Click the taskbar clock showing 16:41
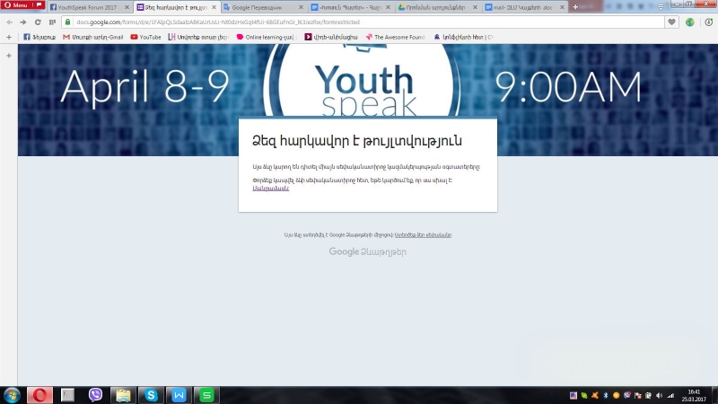The height and width of the screenshot is (404, 718). click(694, 395)
